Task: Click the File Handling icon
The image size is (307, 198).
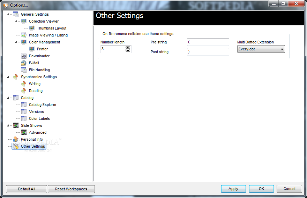Action: coord(24,70)
